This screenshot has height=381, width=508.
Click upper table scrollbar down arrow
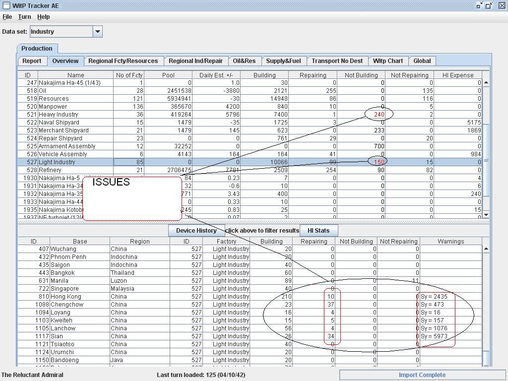(x=486, y=215)
